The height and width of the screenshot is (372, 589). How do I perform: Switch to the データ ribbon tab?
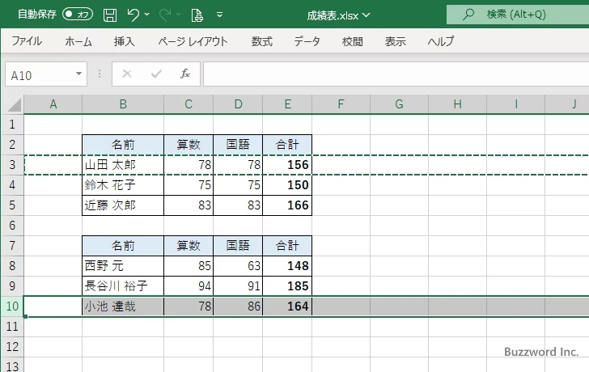pos(307,41)
